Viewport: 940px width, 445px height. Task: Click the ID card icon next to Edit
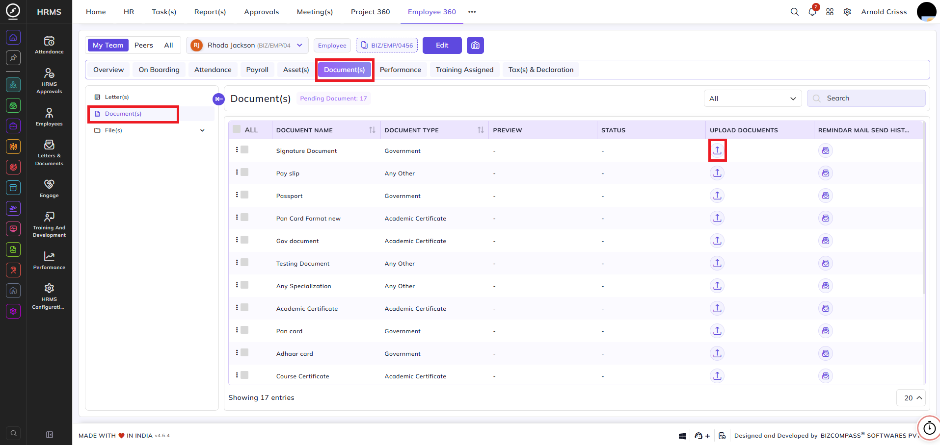[475, 45]
